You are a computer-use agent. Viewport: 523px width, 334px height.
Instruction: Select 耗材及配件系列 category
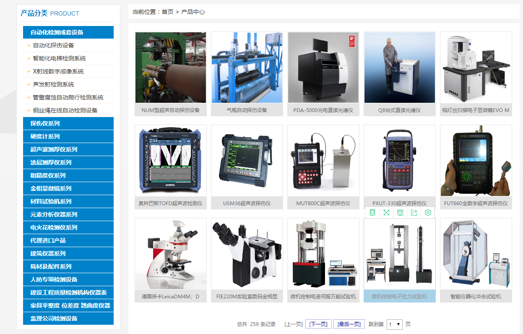click(68, 266)
